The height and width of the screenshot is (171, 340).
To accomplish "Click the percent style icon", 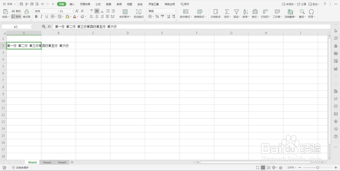I will click(x=157, y=16).
